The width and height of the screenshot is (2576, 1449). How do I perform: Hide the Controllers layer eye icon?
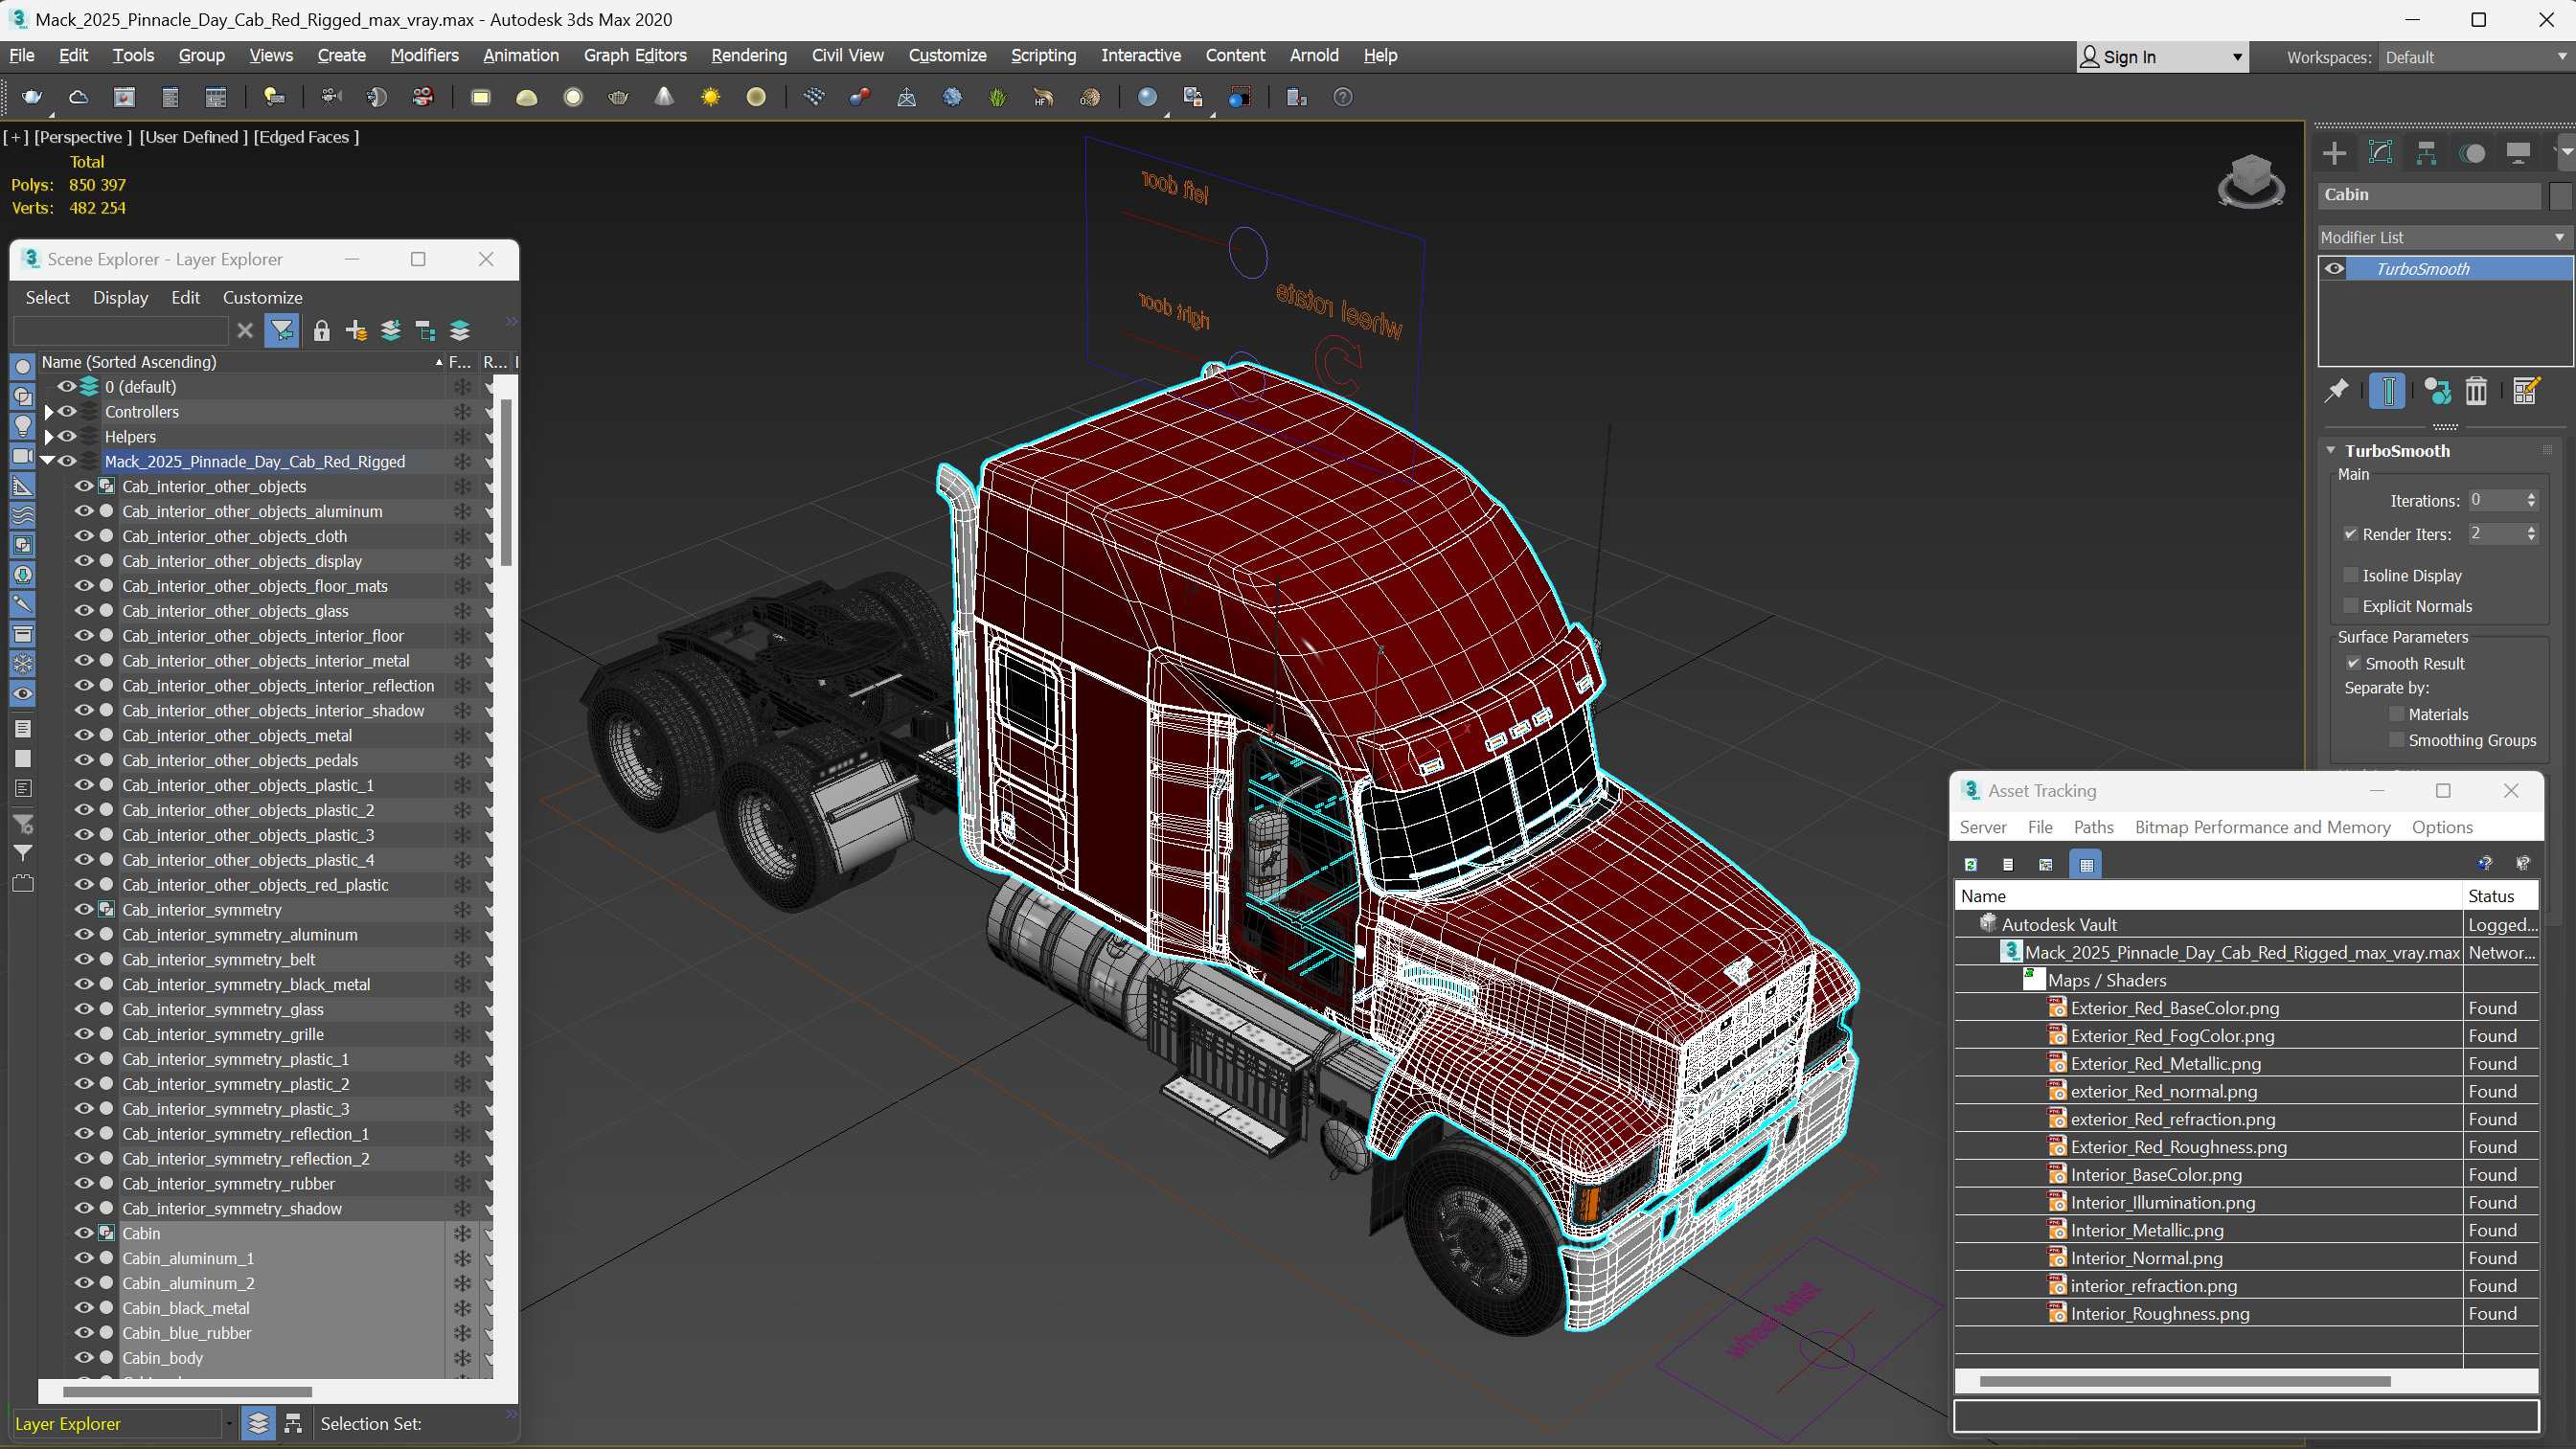[x=67, y=411]
